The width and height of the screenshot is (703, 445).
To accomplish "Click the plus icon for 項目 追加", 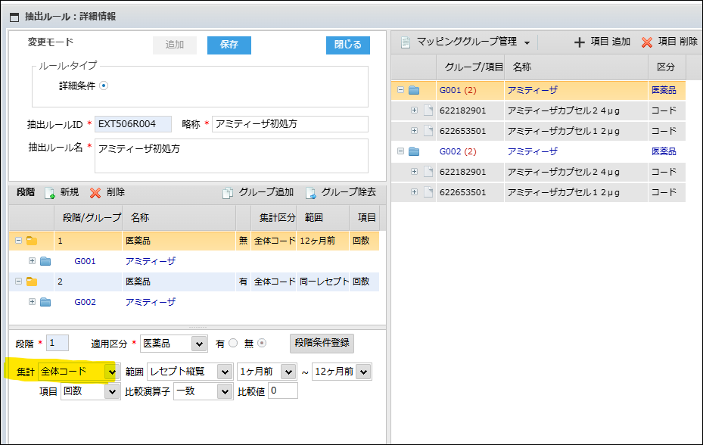I will (579, 42).
